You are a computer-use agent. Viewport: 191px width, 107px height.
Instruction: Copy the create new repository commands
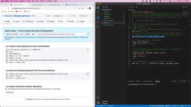point(88,50)
